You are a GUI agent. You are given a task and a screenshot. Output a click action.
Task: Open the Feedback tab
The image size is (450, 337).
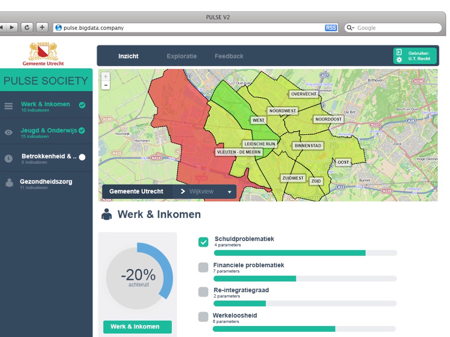click(229, 56)
